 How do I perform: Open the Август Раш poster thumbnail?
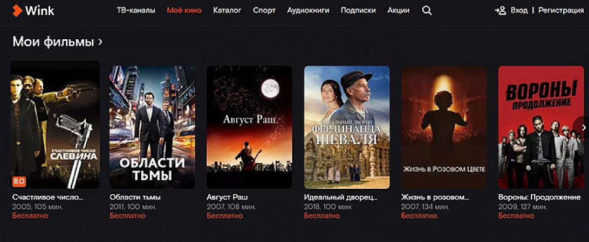click(x=249, y=127)
